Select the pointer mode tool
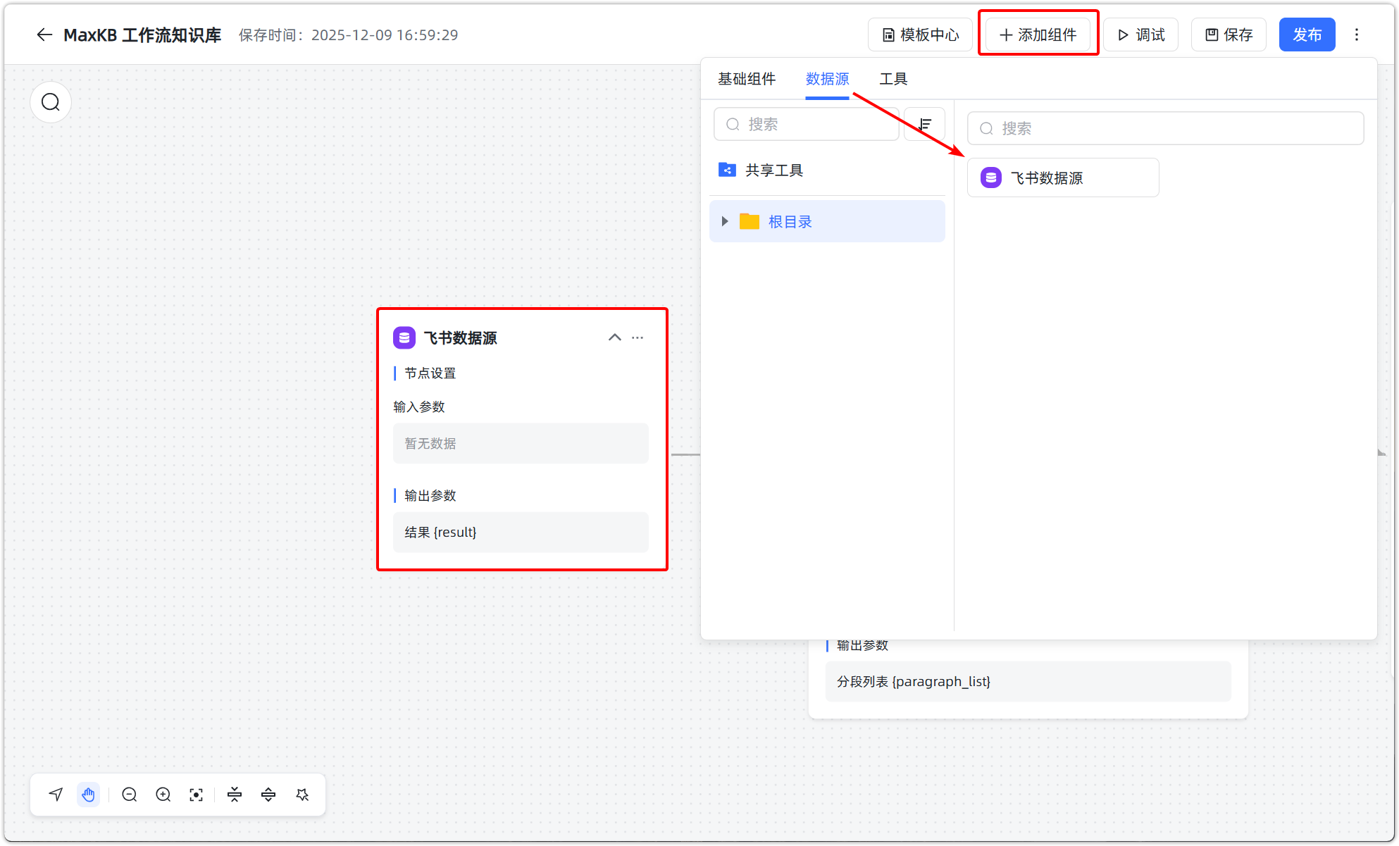The height and width of the screenshot is (846, 1399). 56,795
